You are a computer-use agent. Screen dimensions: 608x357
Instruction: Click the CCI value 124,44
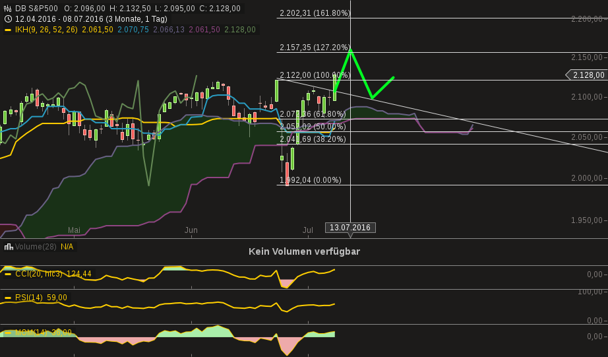(79, 274)
